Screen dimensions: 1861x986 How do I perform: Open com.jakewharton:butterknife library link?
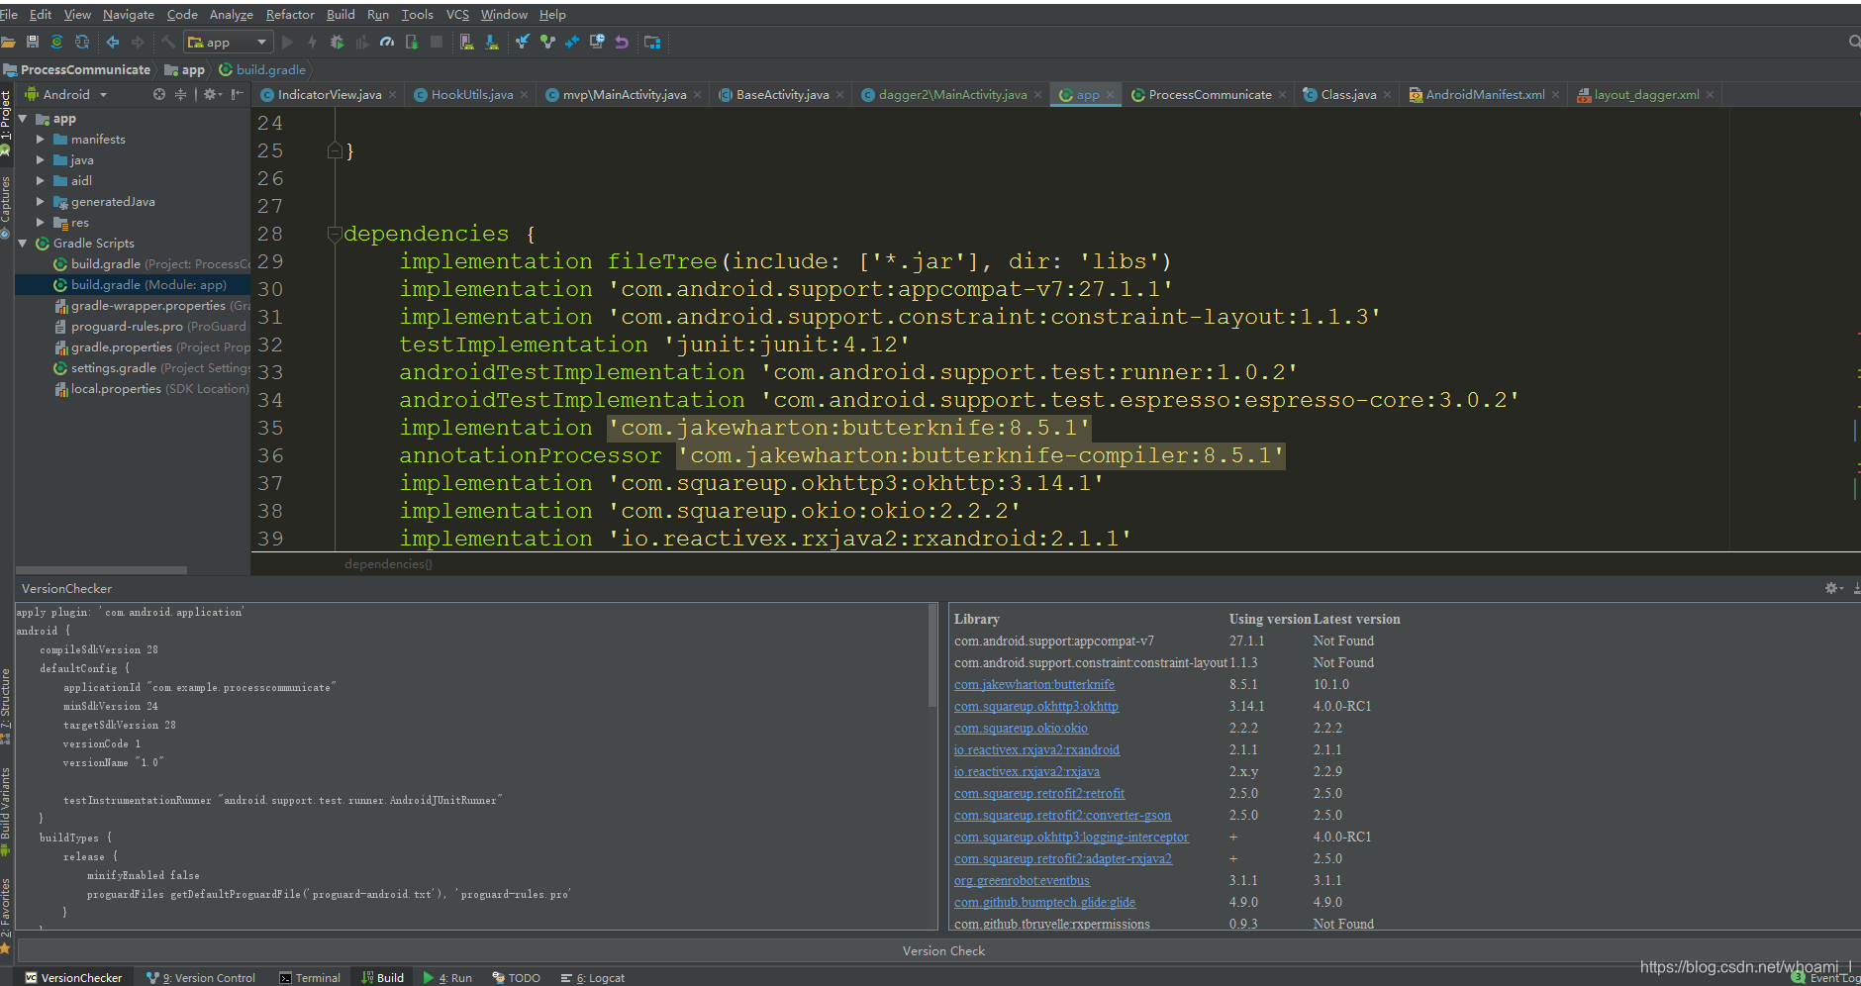tap(1034, 685)
